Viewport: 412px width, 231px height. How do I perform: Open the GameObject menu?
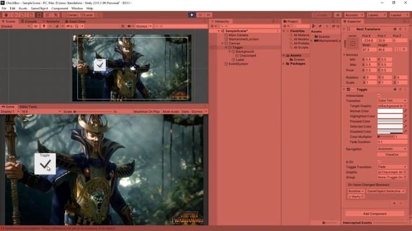pos(39,8)
